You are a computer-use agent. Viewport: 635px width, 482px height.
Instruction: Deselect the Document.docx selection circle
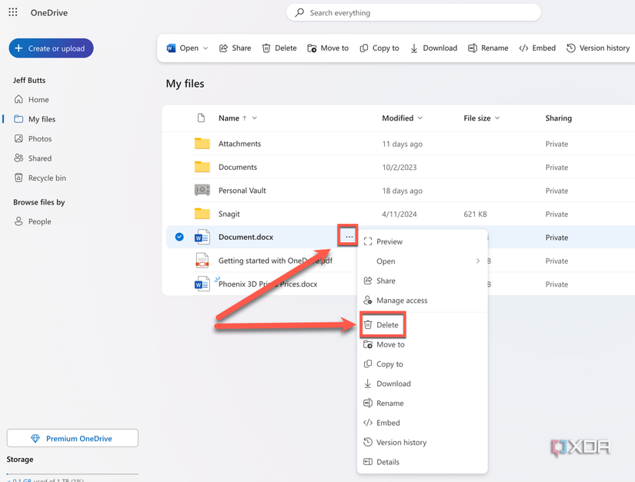179,237
